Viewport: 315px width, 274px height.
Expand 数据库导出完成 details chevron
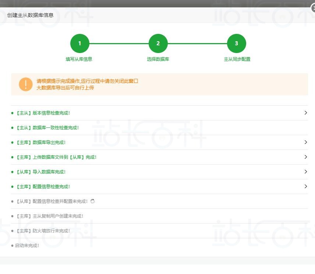(305, 142)
